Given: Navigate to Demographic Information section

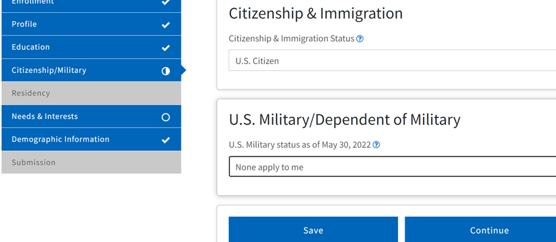Looking at the screenshot, I should pyautogui.click(x=91, y=139).
